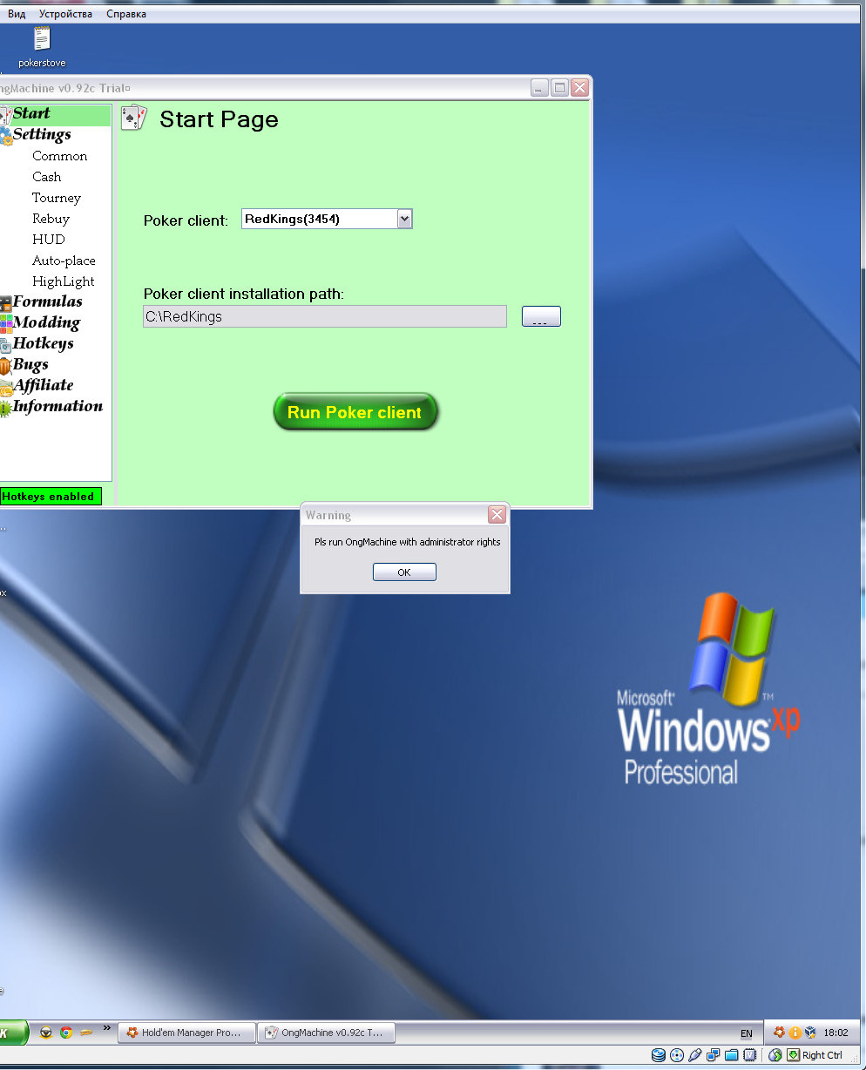Click the calculator icon beside Formulas
Viewport: 866px width, 1070px height.
(5, 303)
